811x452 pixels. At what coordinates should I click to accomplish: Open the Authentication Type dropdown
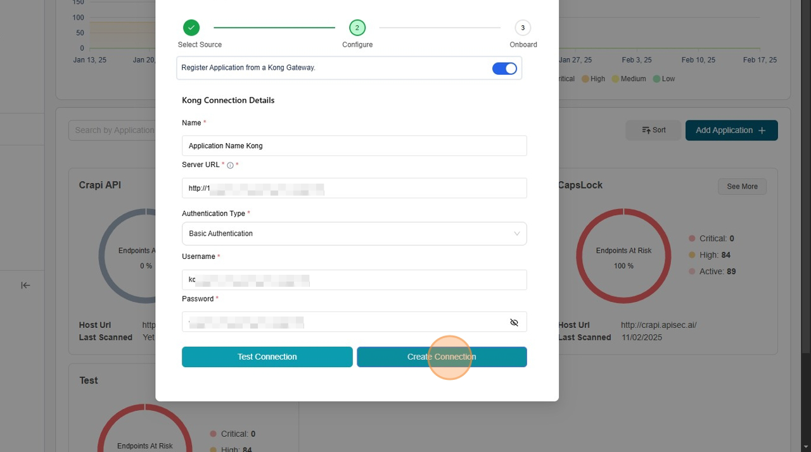(354, 234)
